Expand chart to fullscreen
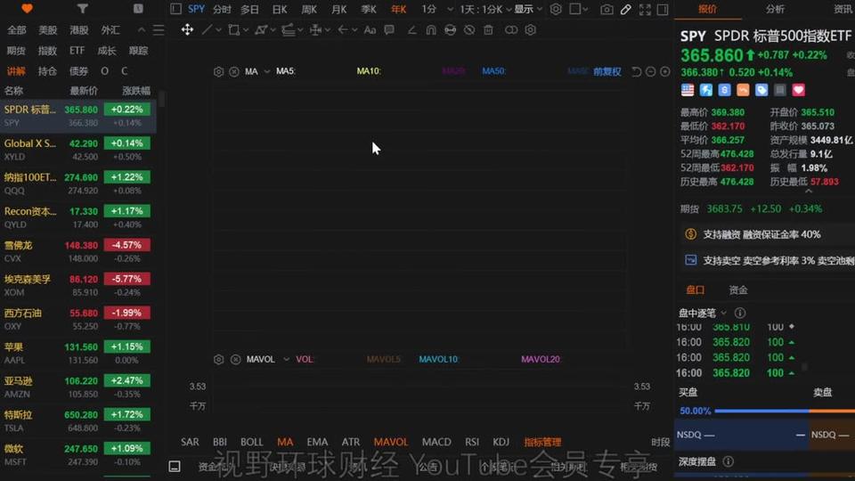The height and width of the screenshot is (481, 855). 645,9
